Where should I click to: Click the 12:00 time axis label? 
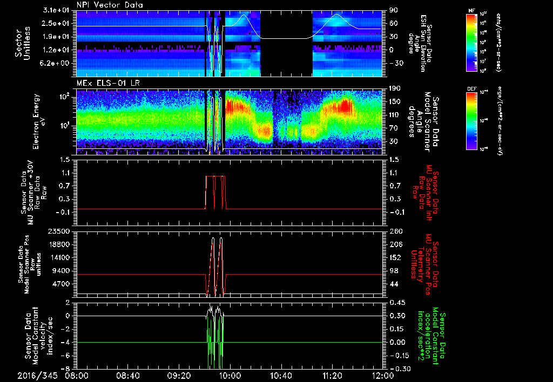(x=383, y=376)
